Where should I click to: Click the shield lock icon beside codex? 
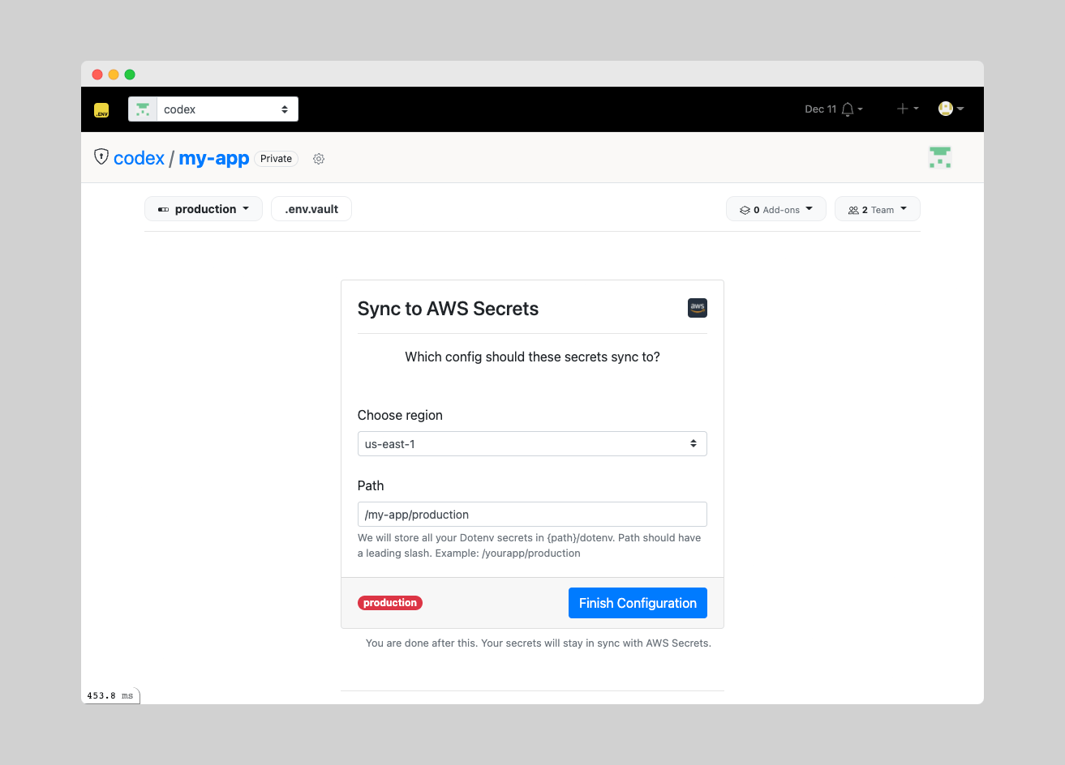pos(101,156)
